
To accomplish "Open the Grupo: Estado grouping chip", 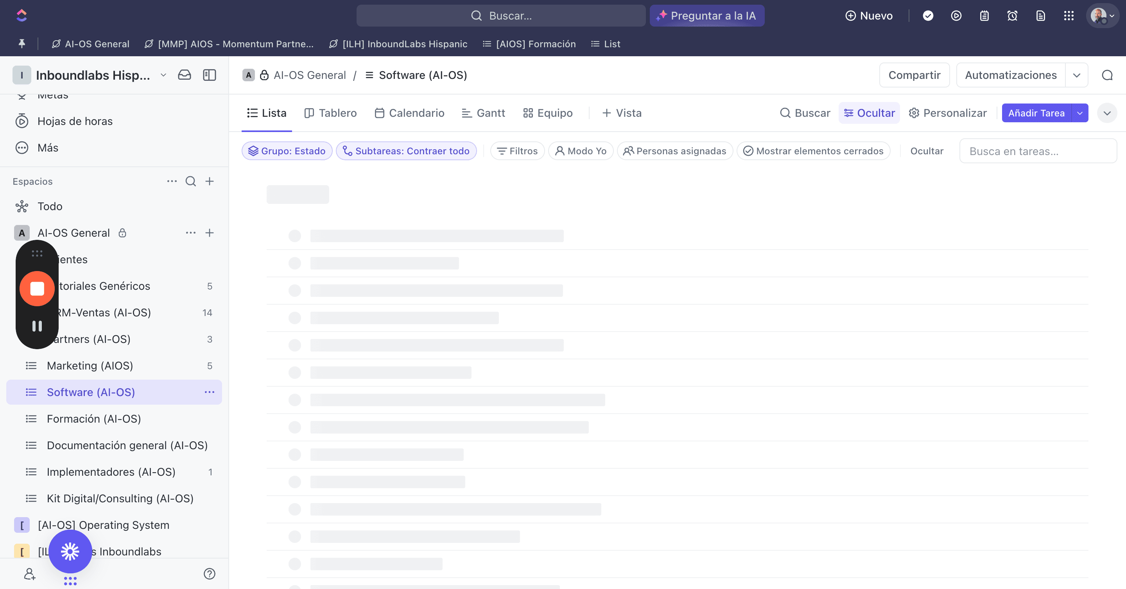I will pos(287,151).
